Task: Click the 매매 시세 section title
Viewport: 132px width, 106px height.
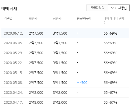Action: tap(9, 9)
